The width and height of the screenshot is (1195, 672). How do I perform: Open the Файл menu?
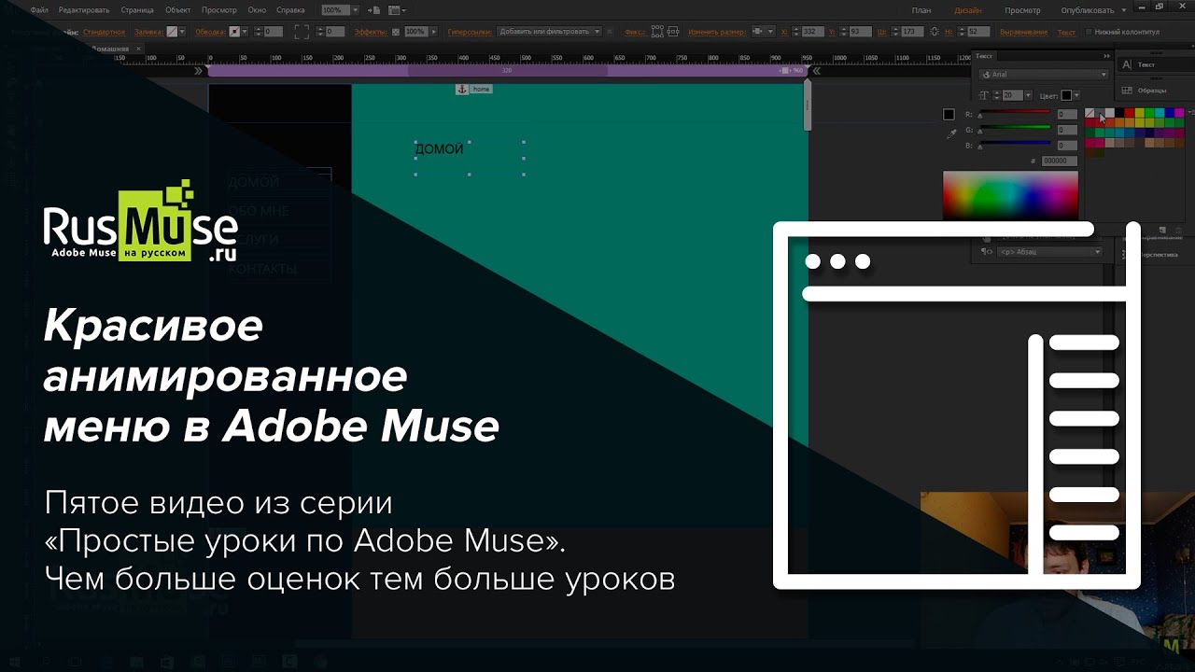click(38, 10)
